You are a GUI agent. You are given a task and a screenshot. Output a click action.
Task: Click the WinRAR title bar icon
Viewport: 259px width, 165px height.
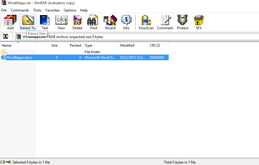[4, 3]
